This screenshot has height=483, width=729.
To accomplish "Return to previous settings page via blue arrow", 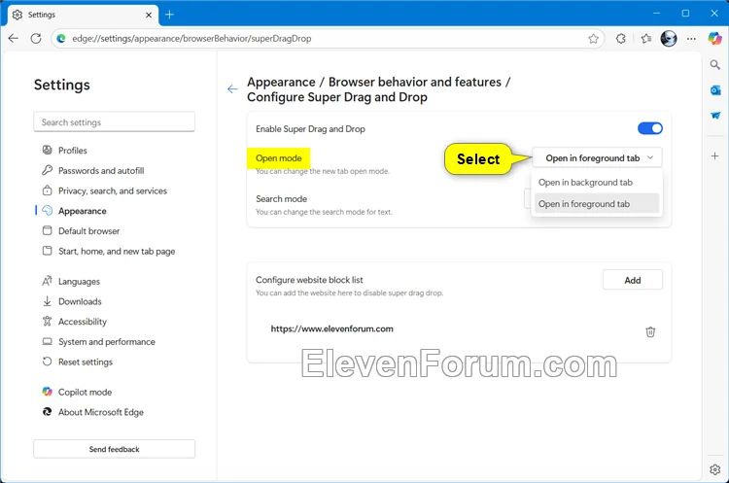I will point(232,89).
